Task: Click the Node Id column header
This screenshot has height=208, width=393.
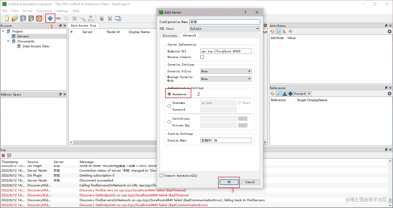Action: [113, 32]
